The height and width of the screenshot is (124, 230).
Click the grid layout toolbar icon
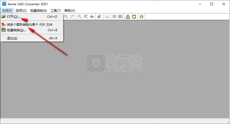[x=114, y=17]
